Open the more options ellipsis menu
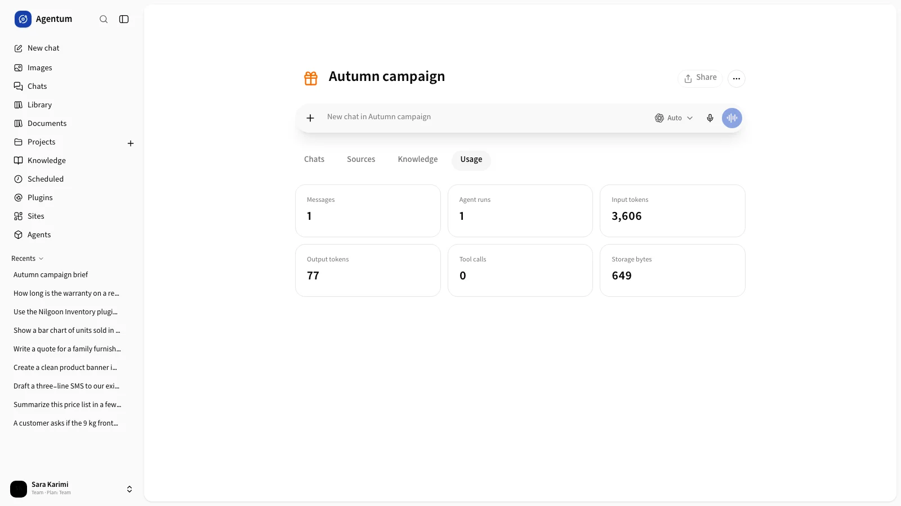Image resolution: width=901 pixels, height=506 pixels. [737, 79]
